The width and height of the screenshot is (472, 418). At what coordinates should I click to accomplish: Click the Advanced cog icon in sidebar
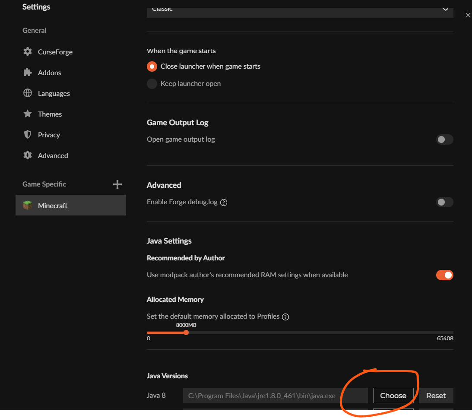pyautogui.click(x=28, y=155)
